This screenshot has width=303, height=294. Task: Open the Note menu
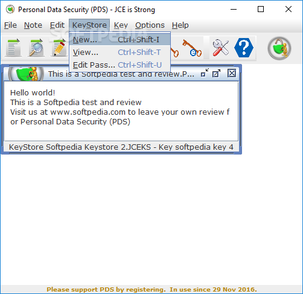[33, 25]
